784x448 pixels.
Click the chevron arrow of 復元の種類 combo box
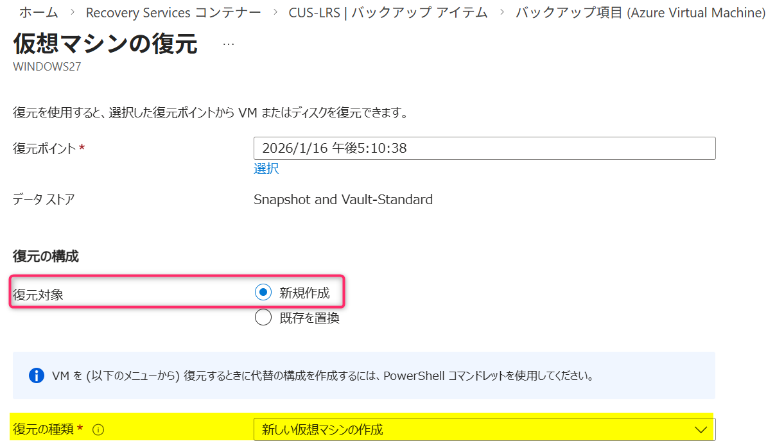(701, 429)
